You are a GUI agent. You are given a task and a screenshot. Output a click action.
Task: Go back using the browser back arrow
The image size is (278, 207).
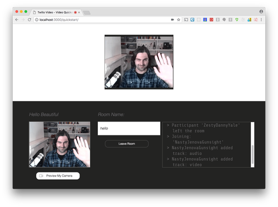[17, 19]
